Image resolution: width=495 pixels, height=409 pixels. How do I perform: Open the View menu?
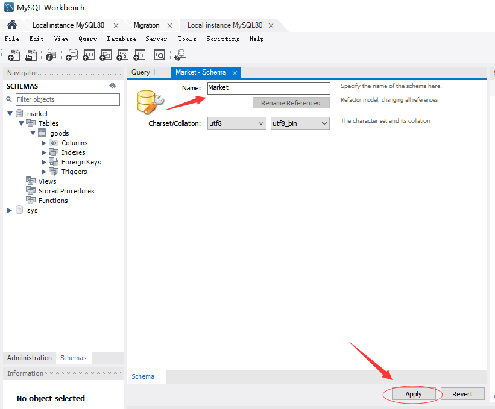(61, 39)
